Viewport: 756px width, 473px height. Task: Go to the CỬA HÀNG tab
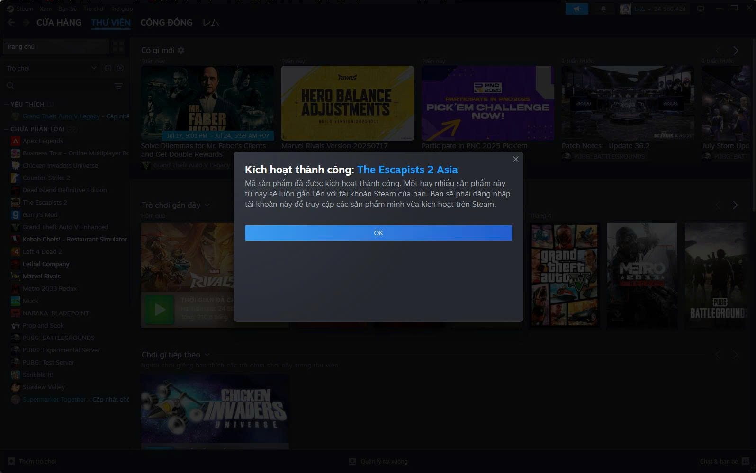click(x=59, y=22)
